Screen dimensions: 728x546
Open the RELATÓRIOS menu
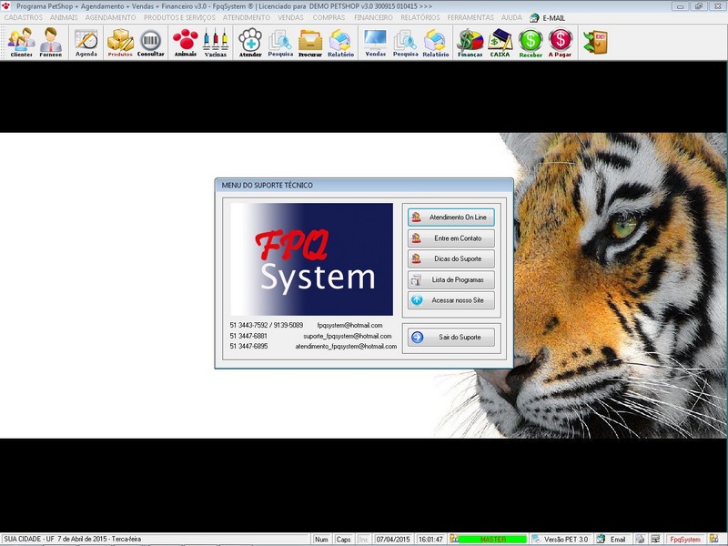420,17
